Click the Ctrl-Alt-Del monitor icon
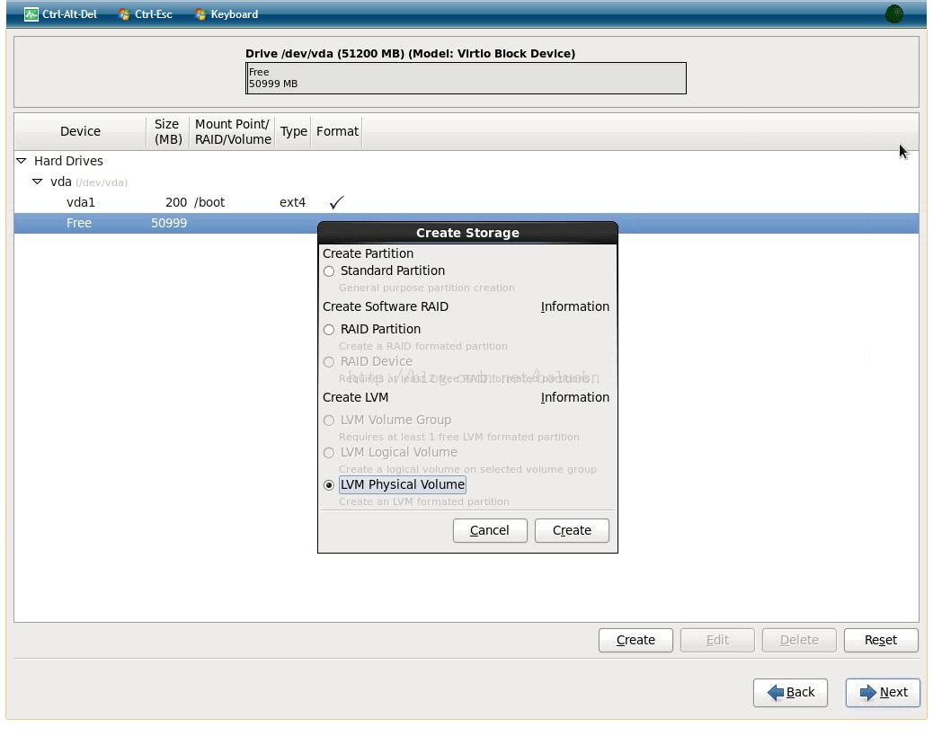Viewport: 933px width, 736px height. (31, 14)
